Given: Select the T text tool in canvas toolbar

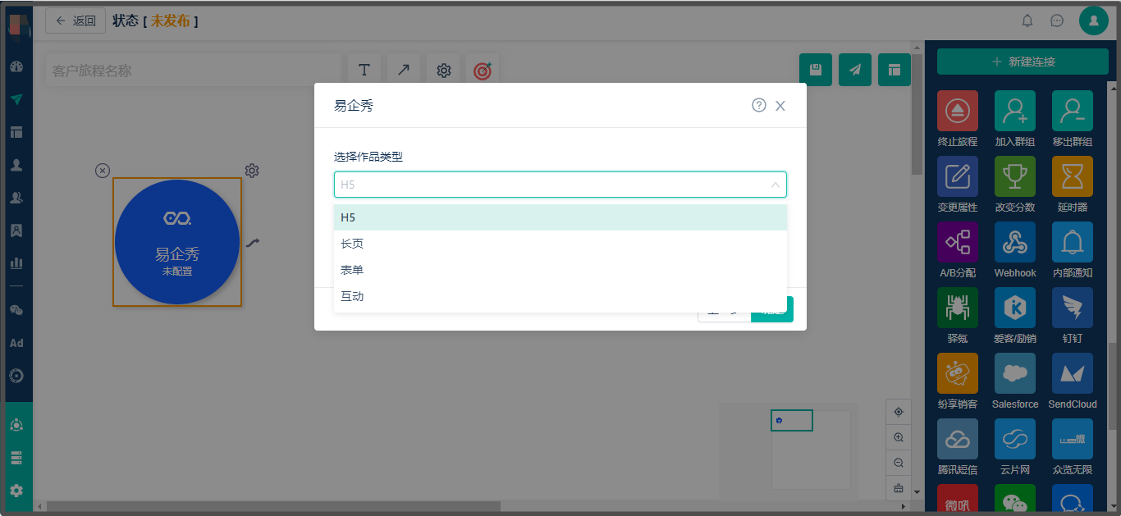Looking at the screenshot, I should point(364,71).
